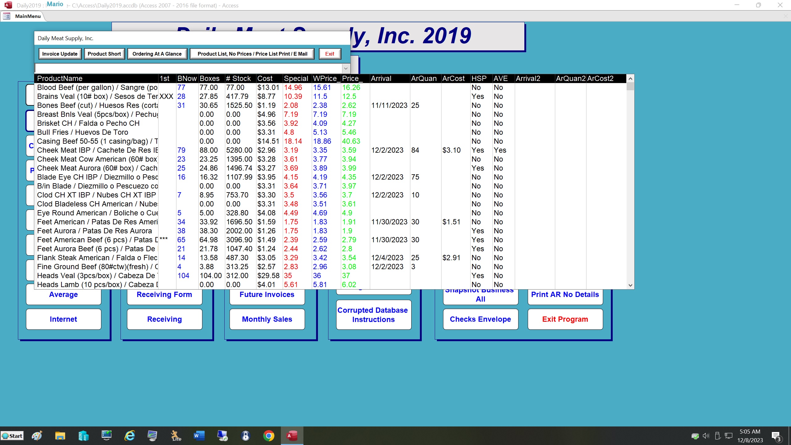
Task: Open Internet Explorer taskbar icon
Action: pyautogui.click(x=129, y=436)
